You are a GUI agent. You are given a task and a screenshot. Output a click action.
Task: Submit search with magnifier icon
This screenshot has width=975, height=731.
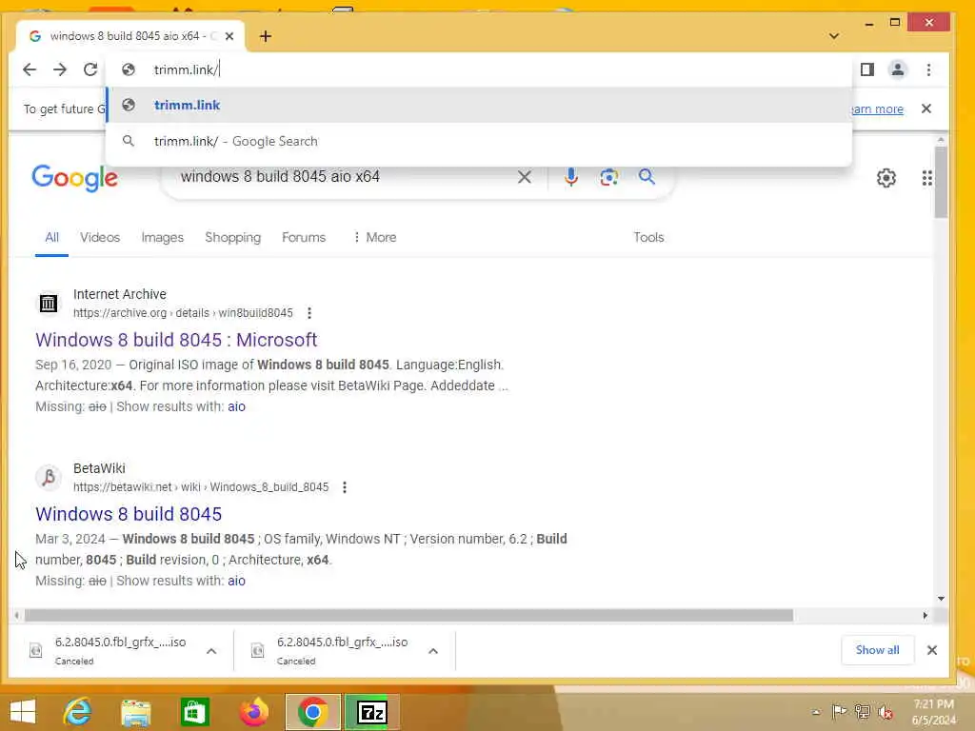coord(647,176)
